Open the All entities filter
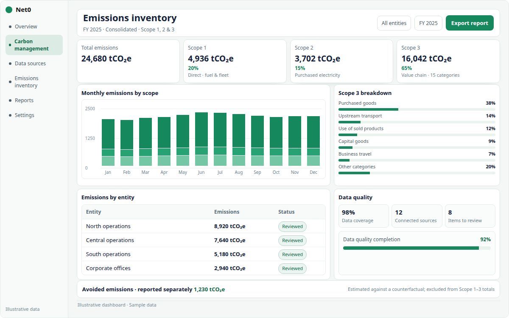 pos(394,23)
